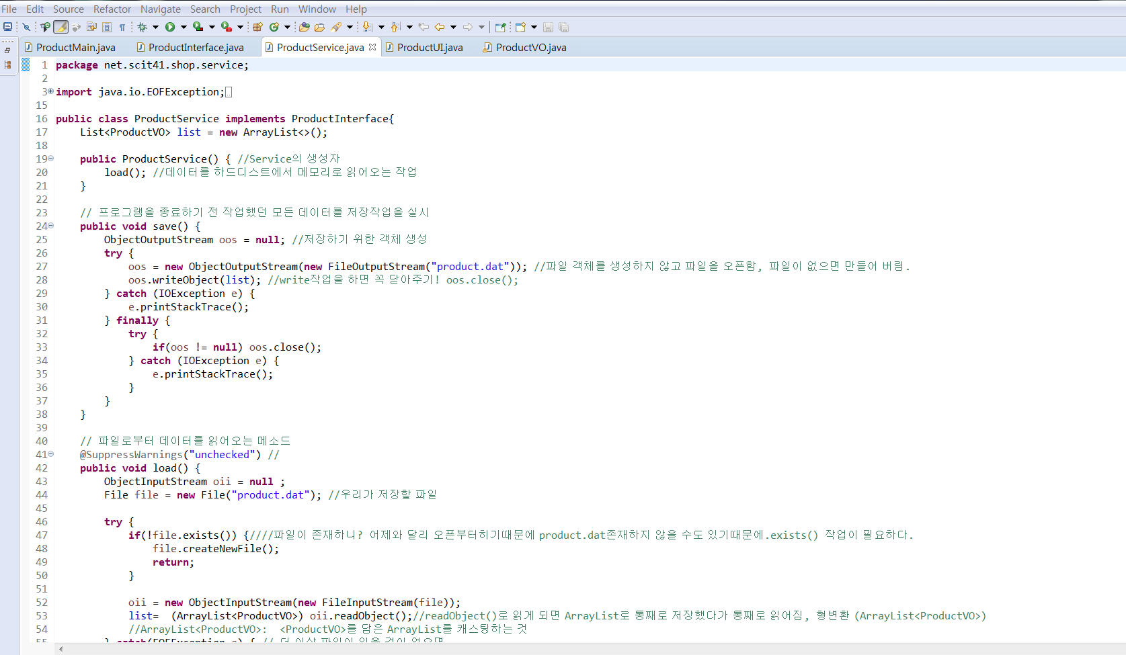Click the Coverage run icon

coord(198,27)
